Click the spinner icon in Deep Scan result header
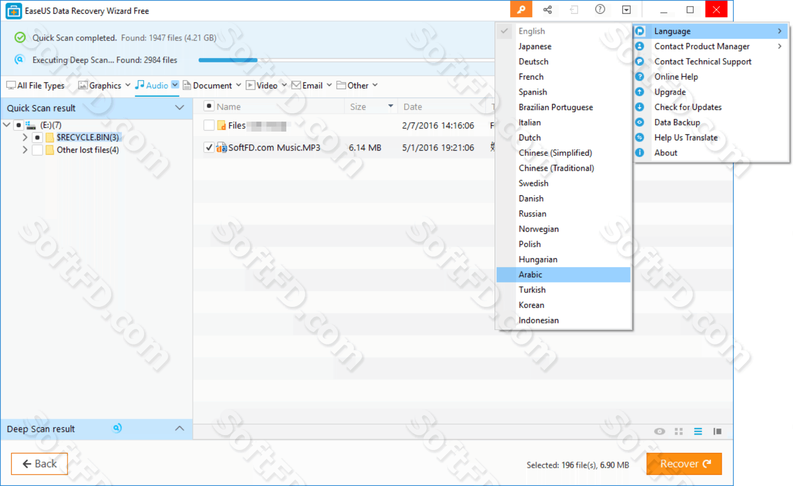 coord(117,428)
